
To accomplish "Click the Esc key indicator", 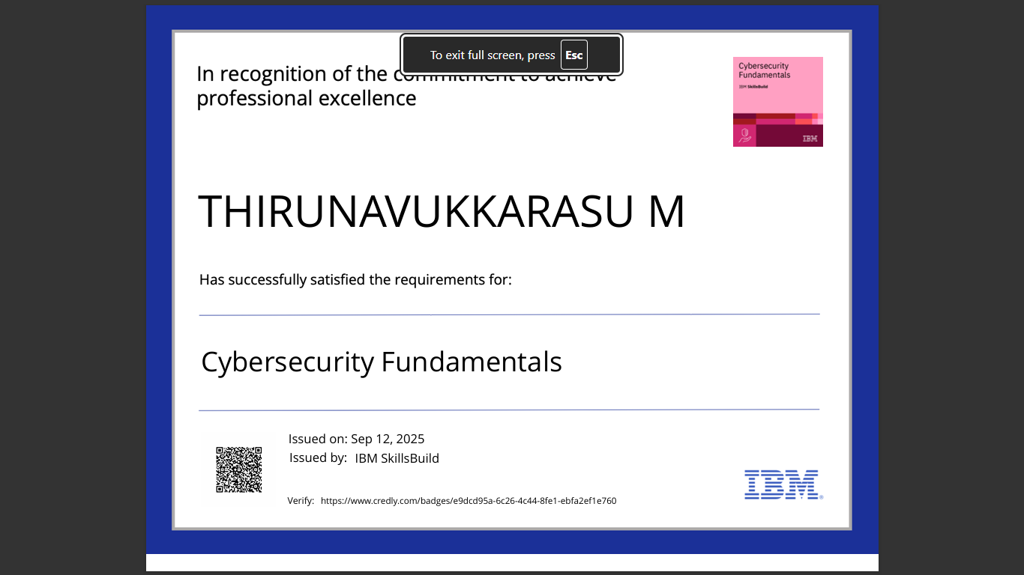I will 574,55.
